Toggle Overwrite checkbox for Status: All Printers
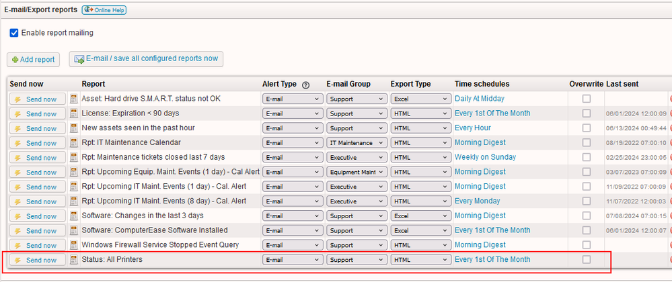The width and height of the screenshot is (672, 282). [x=587, y=260]
